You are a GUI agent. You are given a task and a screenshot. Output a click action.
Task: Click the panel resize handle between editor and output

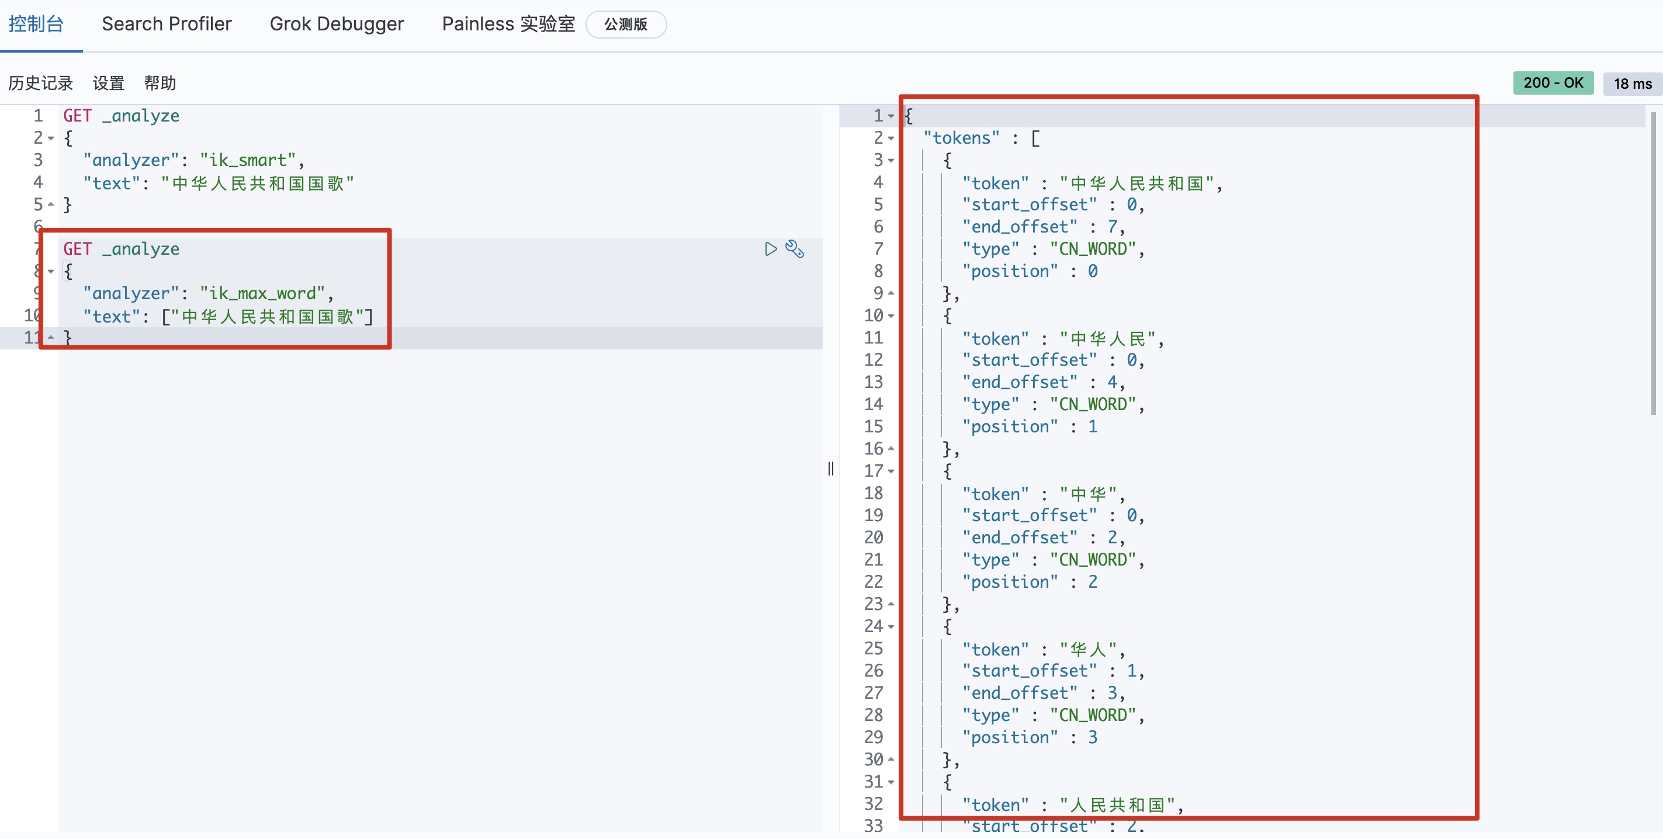[x=831, y=469]
